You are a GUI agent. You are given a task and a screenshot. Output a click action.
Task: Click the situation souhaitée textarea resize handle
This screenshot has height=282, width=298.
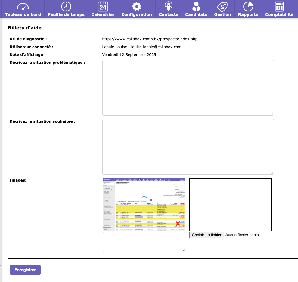pyautogui.click(x=272, y=173)
